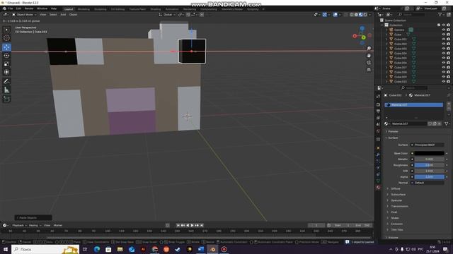Select the Move tool in viewport toolbar
The height and width of the screenshot is (254, 453).
coord(6,47)
